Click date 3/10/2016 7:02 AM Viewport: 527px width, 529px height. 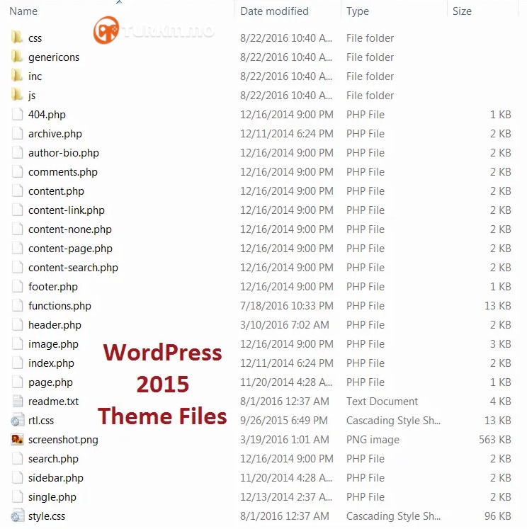[285, 324]
